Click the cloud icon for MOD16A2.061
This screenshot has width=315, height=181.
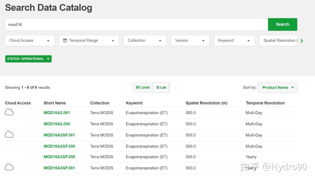pyautogui.click(x=9, y=112)
